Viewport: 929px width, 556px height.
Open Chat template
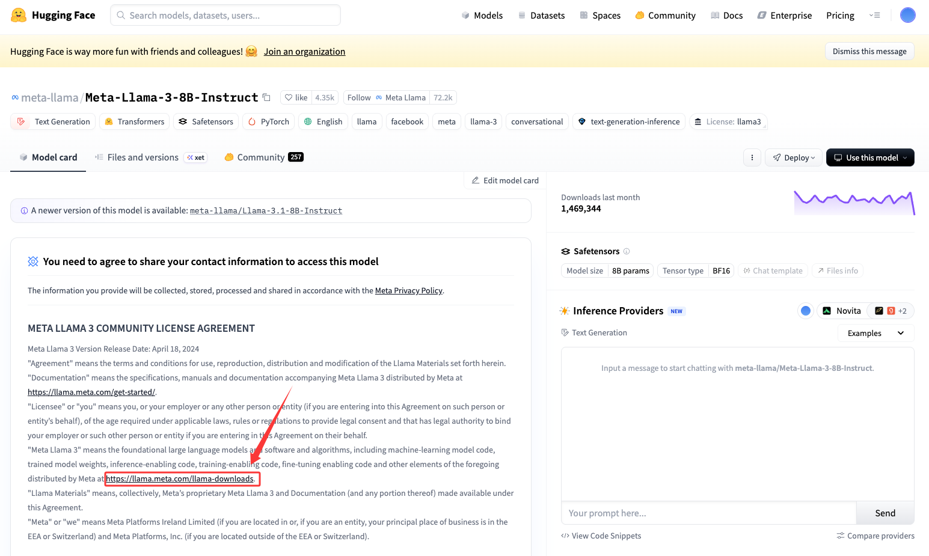(773, 271)
